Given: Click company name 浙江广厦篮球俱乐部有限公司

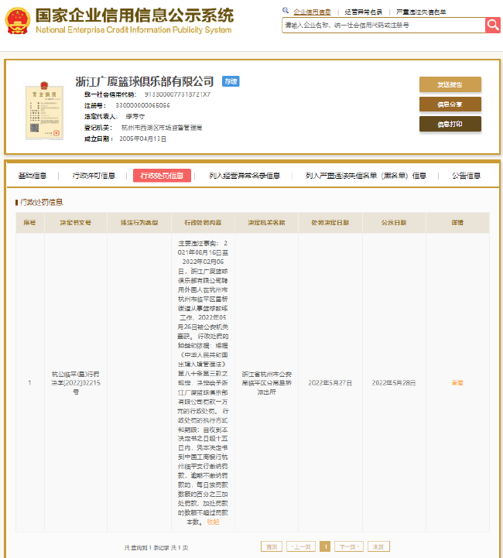Looking at the screenshot, I should click(145, 81).
